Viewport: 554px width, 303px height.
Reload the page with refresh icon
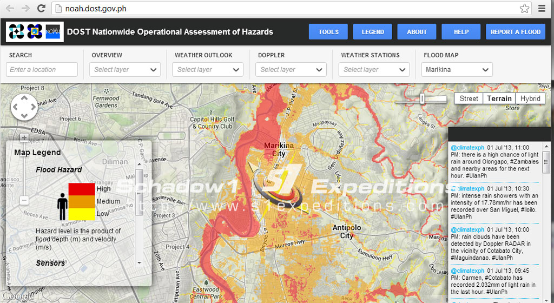click(x=41, y=8)
